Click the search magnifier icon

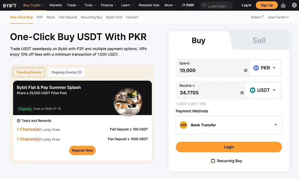coord(204,5)
